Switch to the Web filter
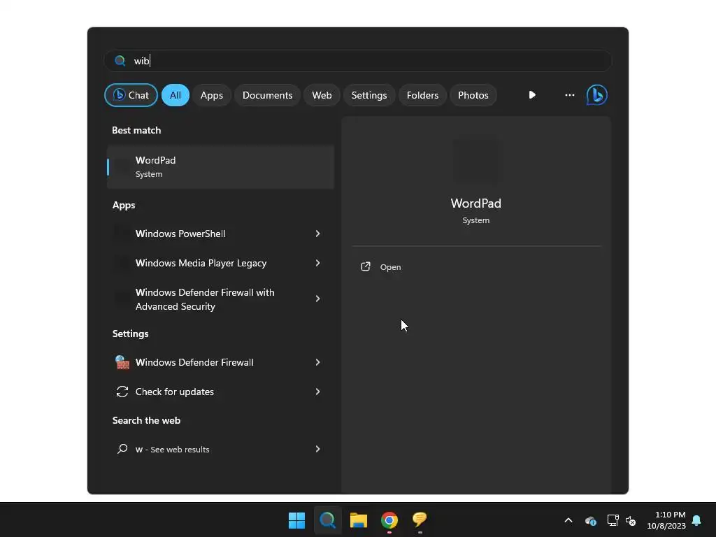 click(x=322, y=95)
